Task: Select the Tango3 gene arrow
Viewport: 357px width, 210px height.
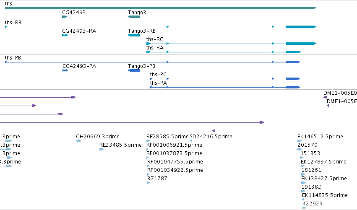Action: click(x=134, y=17)
